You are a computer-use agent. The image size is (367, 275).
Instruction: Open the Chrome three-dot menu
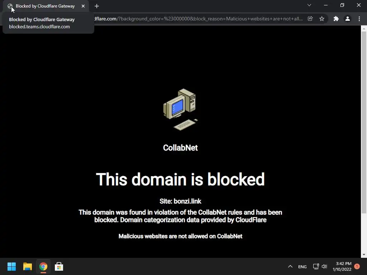coord(359,19)
